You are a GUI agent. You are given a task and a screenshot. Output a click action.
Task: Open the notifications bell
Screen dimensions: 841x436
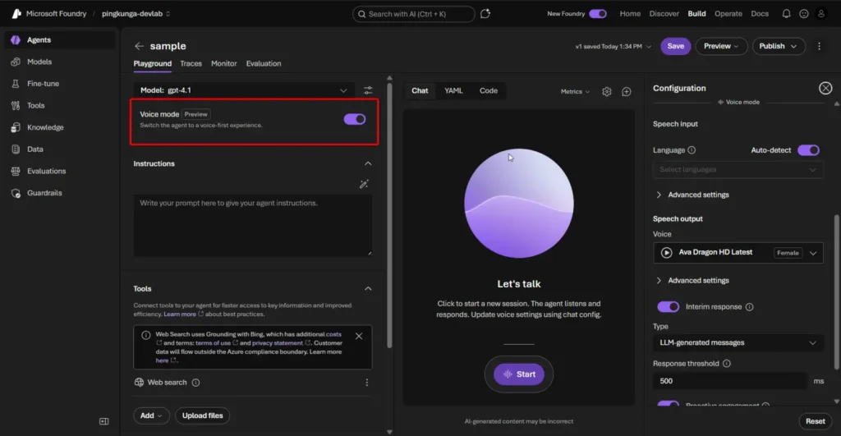[x=786, y=14]
